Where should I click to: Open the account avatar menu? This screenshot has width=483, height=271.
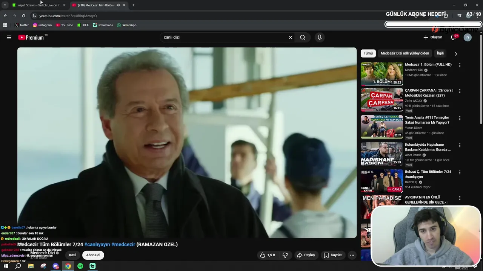click(x=468, y=37)
